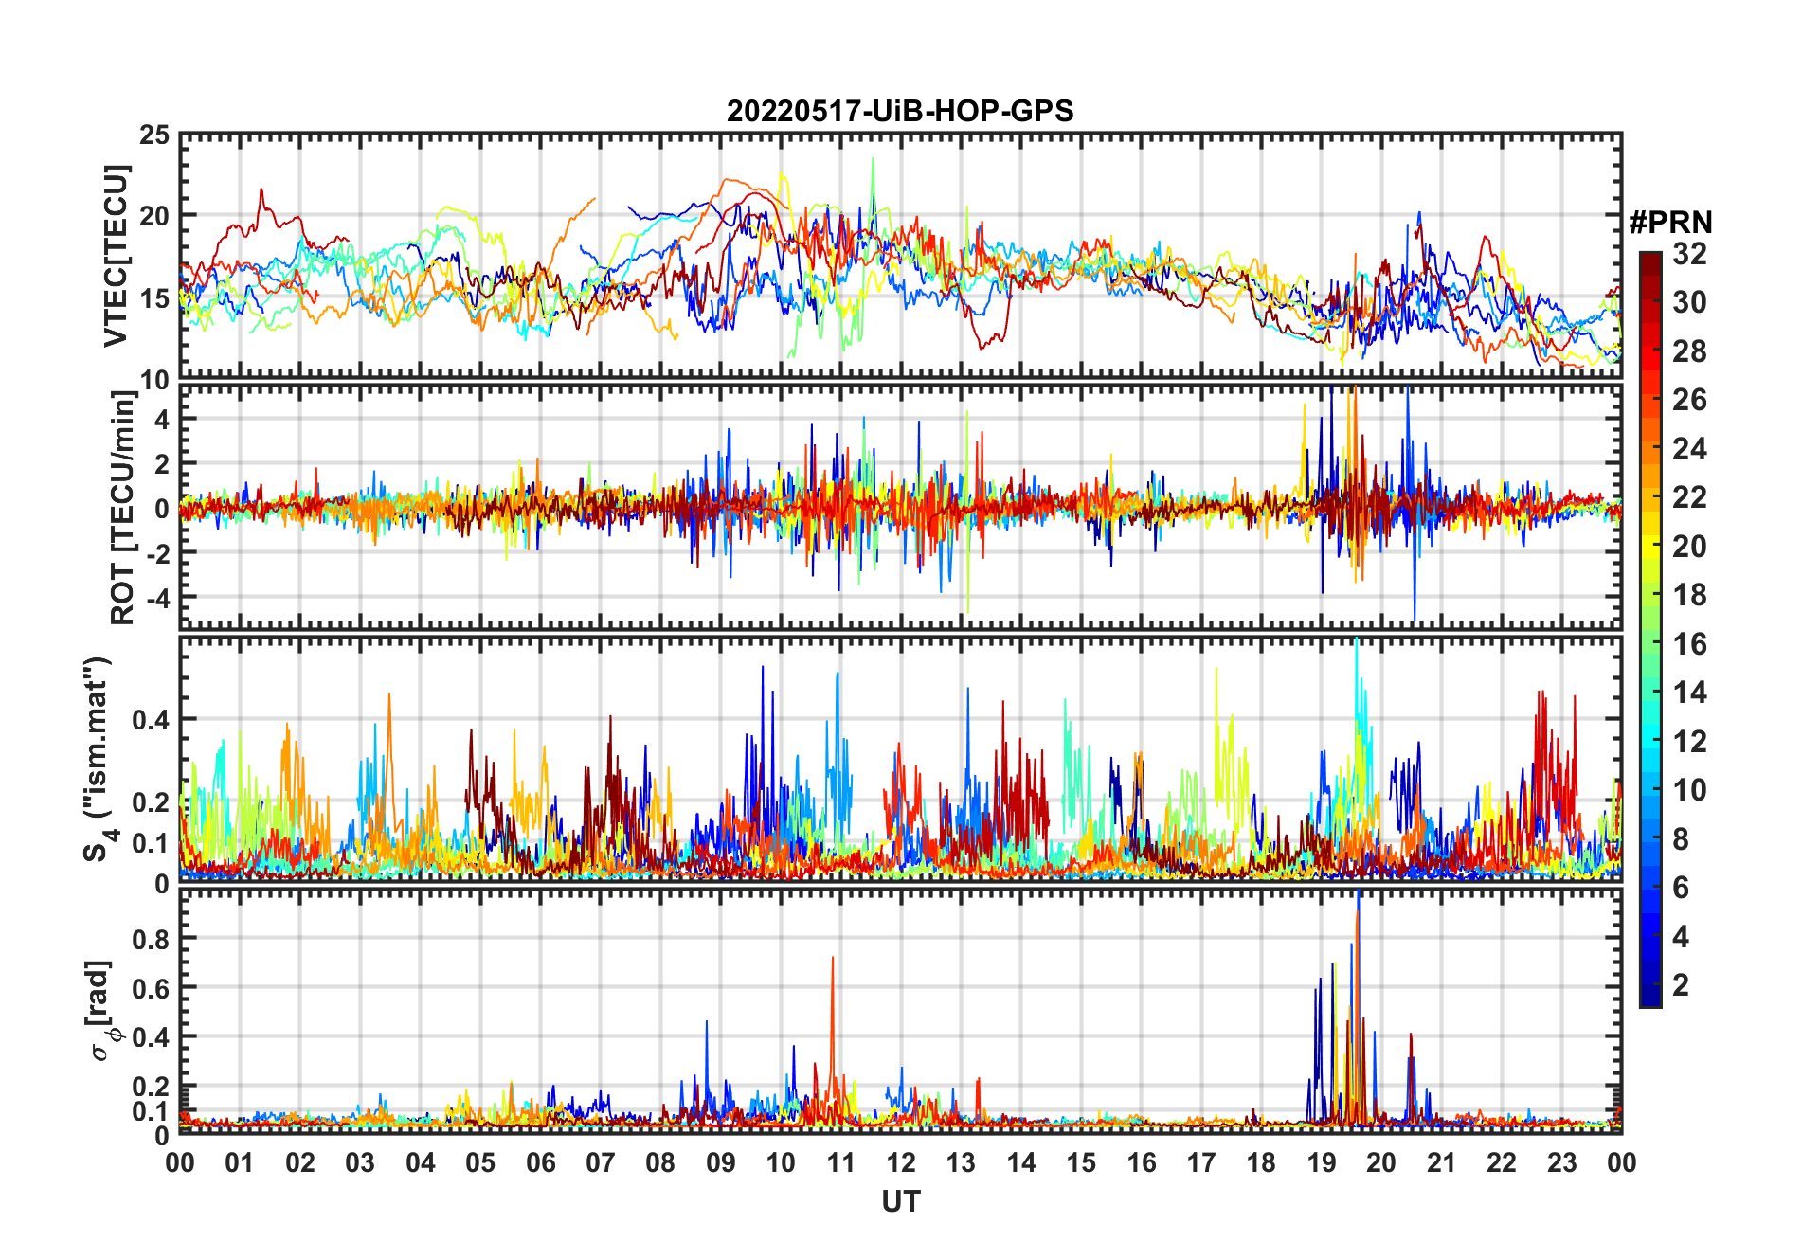Pick dark blue at the colorbar bottom
Image resolution: width=1802 pixels, height=1260 pixels.
click(x=1649, y=997)
